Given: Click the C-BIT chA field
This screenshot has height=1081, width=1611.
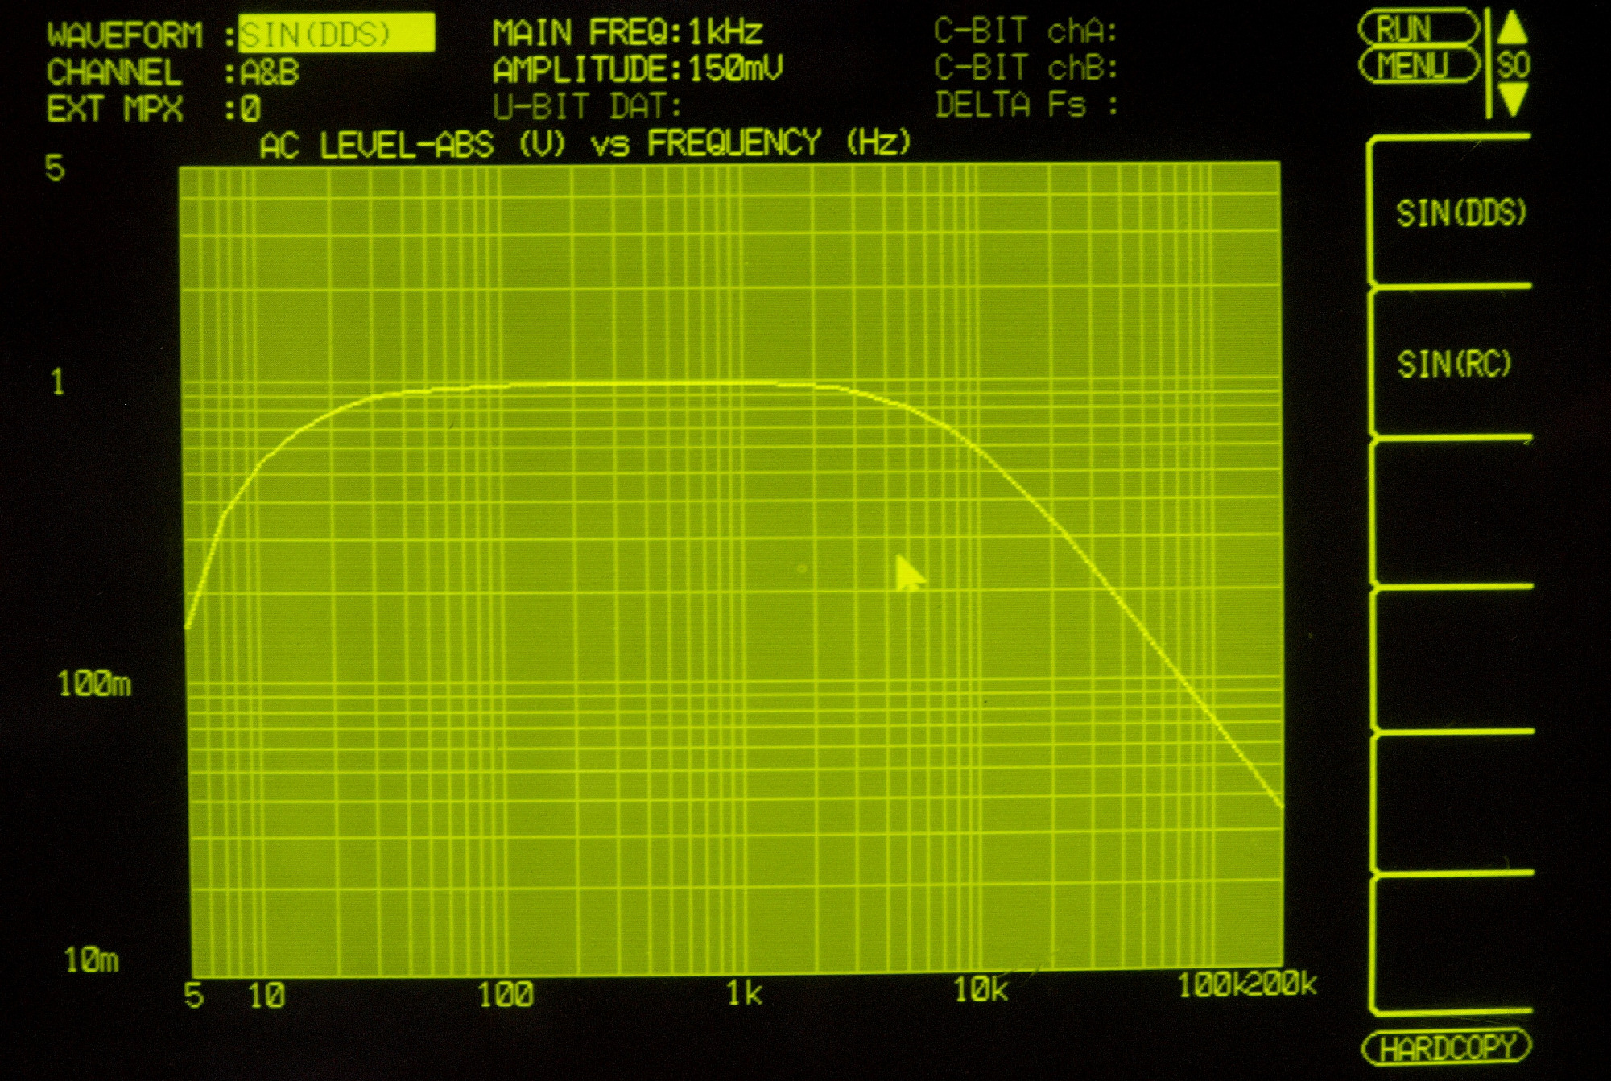Looking at the screenshot, I should [1026, 31].
